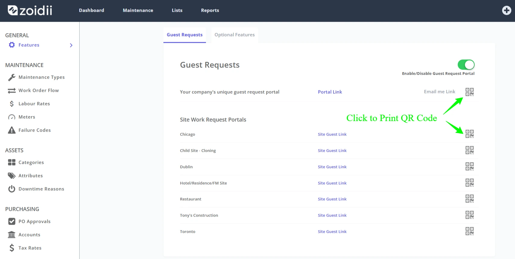Click the Failure Codes warning icon
The image size is (515, 259).
point(12,130)
